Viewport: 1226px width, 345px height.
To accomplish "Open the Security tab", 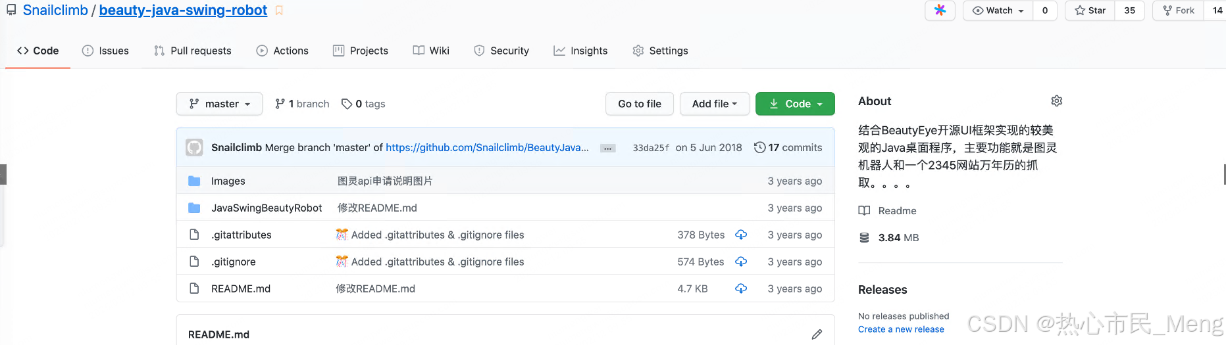I will (x=501, y=51).
